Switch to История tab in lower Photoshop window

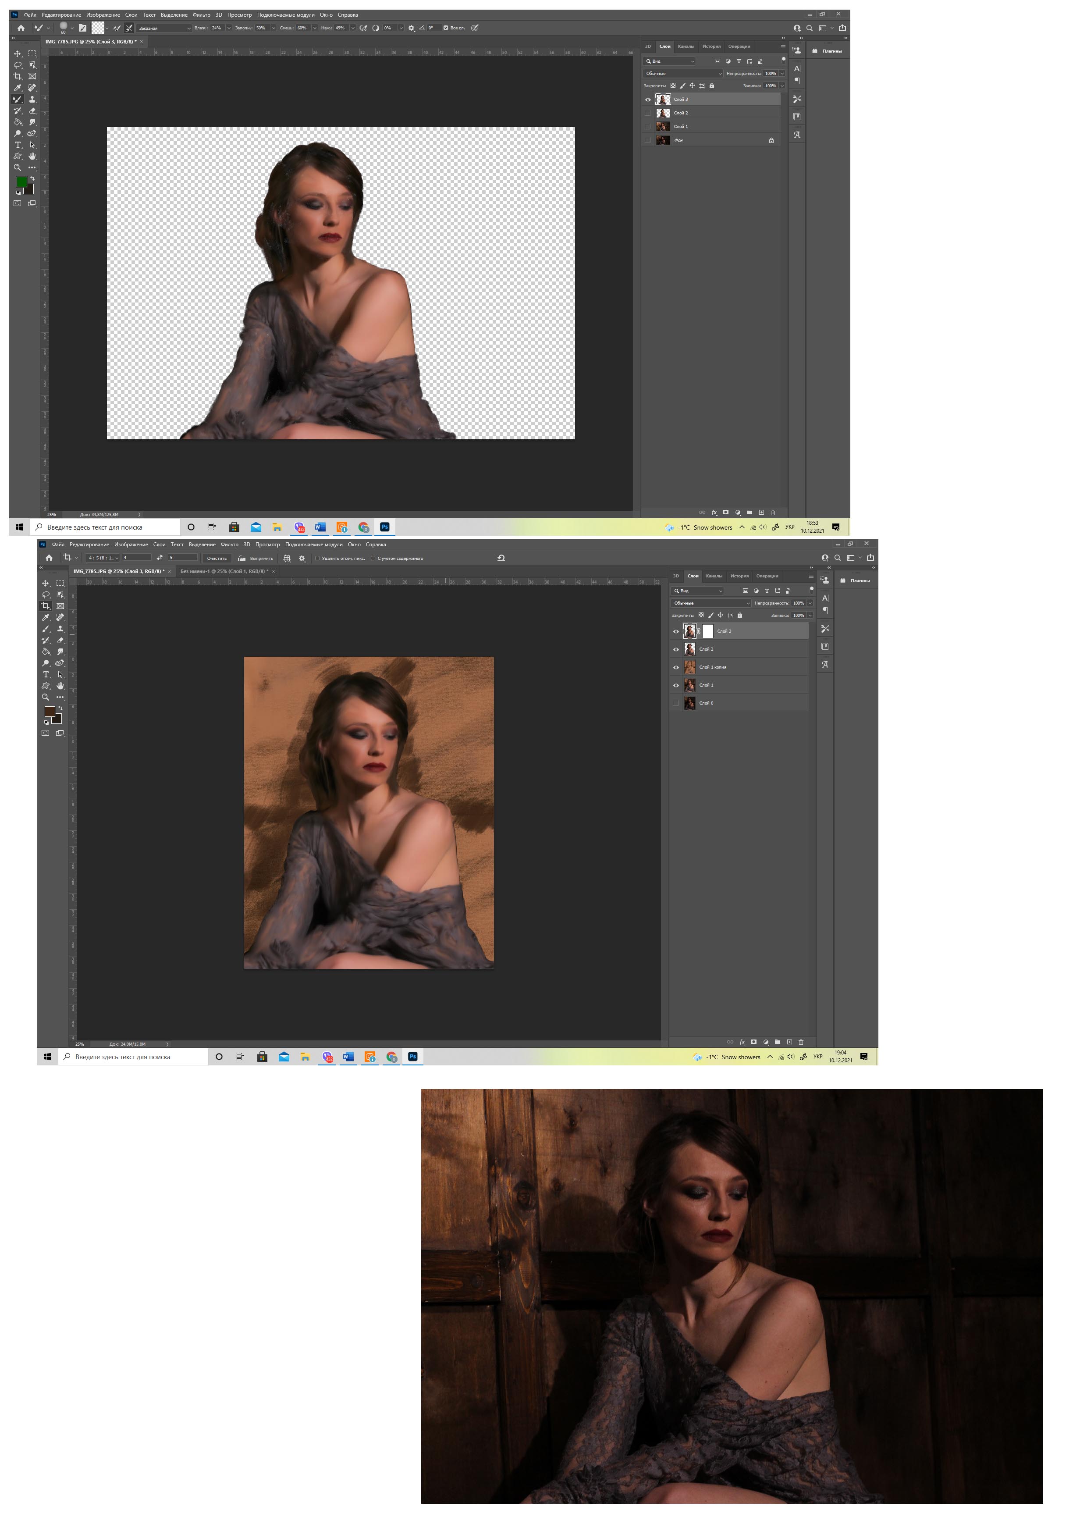(x=739, y=576)
